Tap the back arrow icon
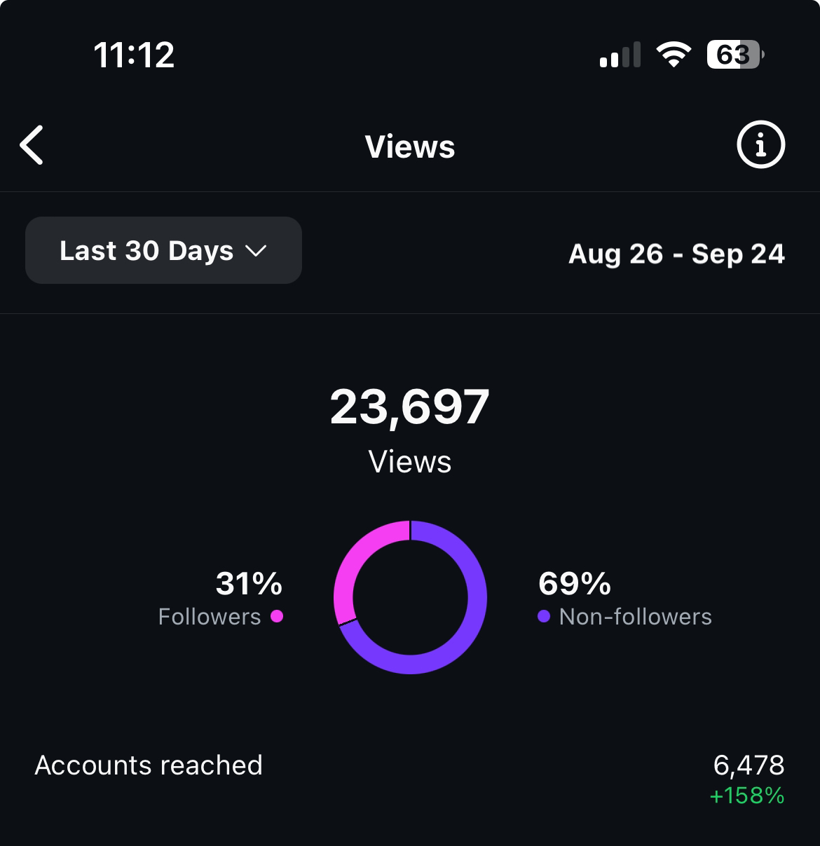This screenshot has width=820, height=846. click(x=32, y=145)
